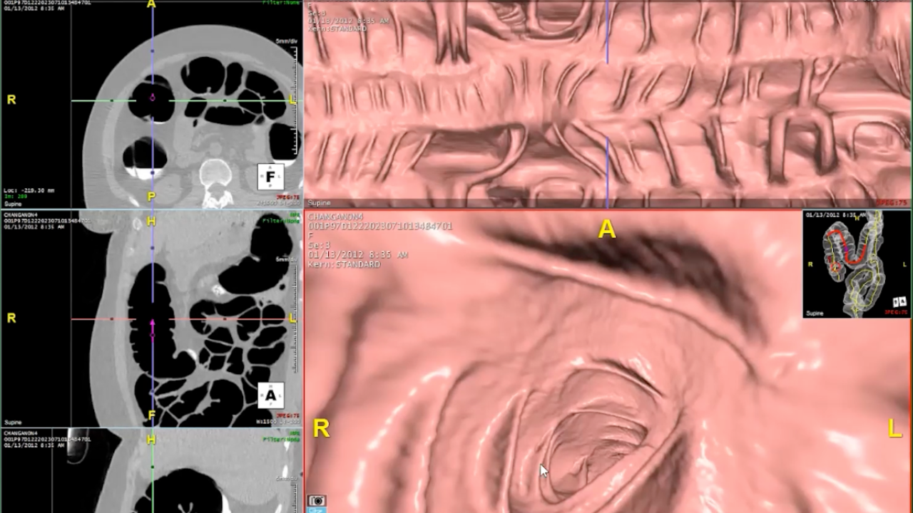This screenshot has width=913, height=513.
Task: Toggle the Supine label in the axial view
Action: [13, 204]
